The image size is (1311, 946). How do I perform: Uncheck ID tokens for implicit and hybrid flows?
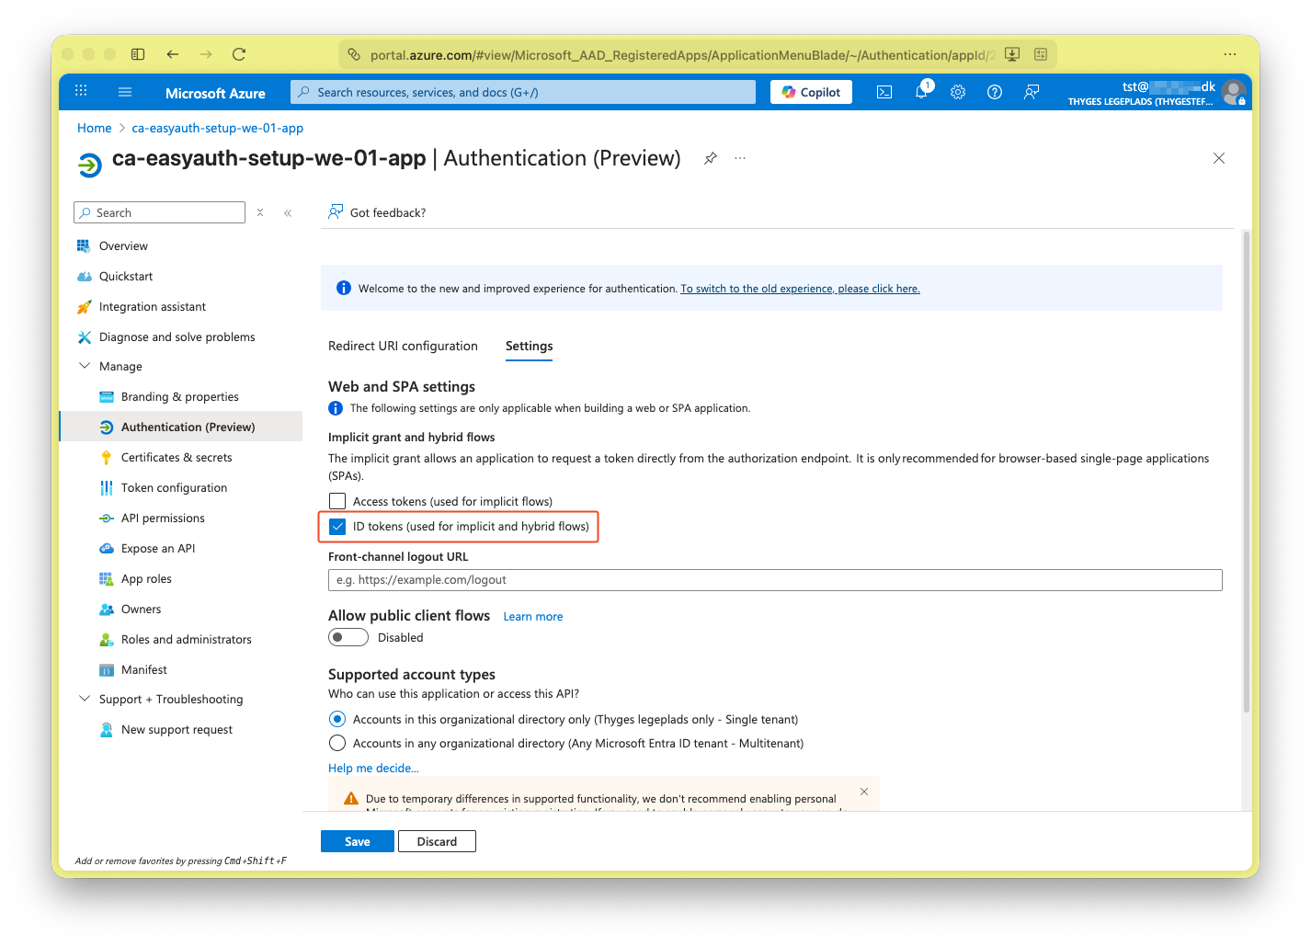(x=337, y=527)
